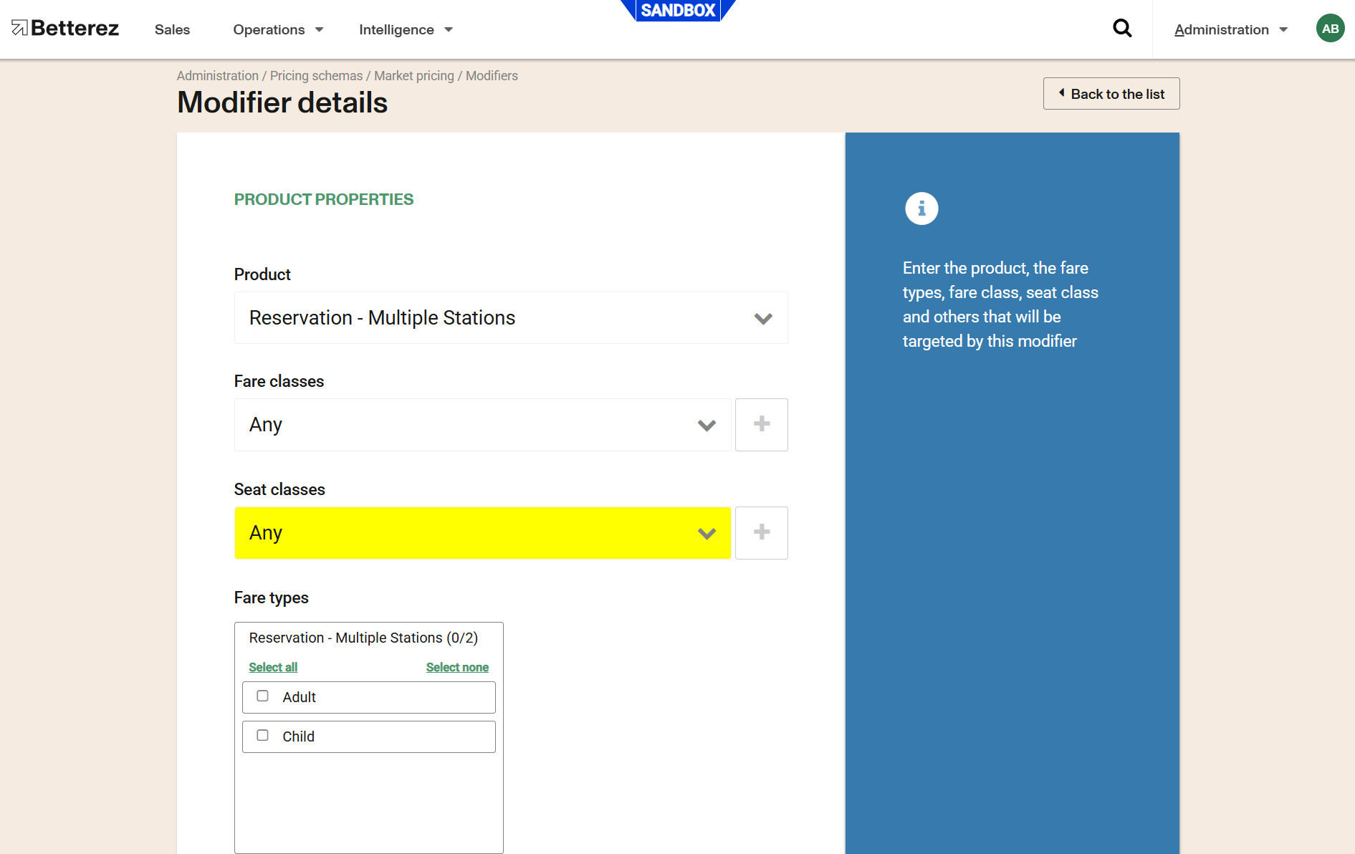Screen dimensions: 1355x854
Task: Open the Seat classes dropdown
Action: (482, 533)
